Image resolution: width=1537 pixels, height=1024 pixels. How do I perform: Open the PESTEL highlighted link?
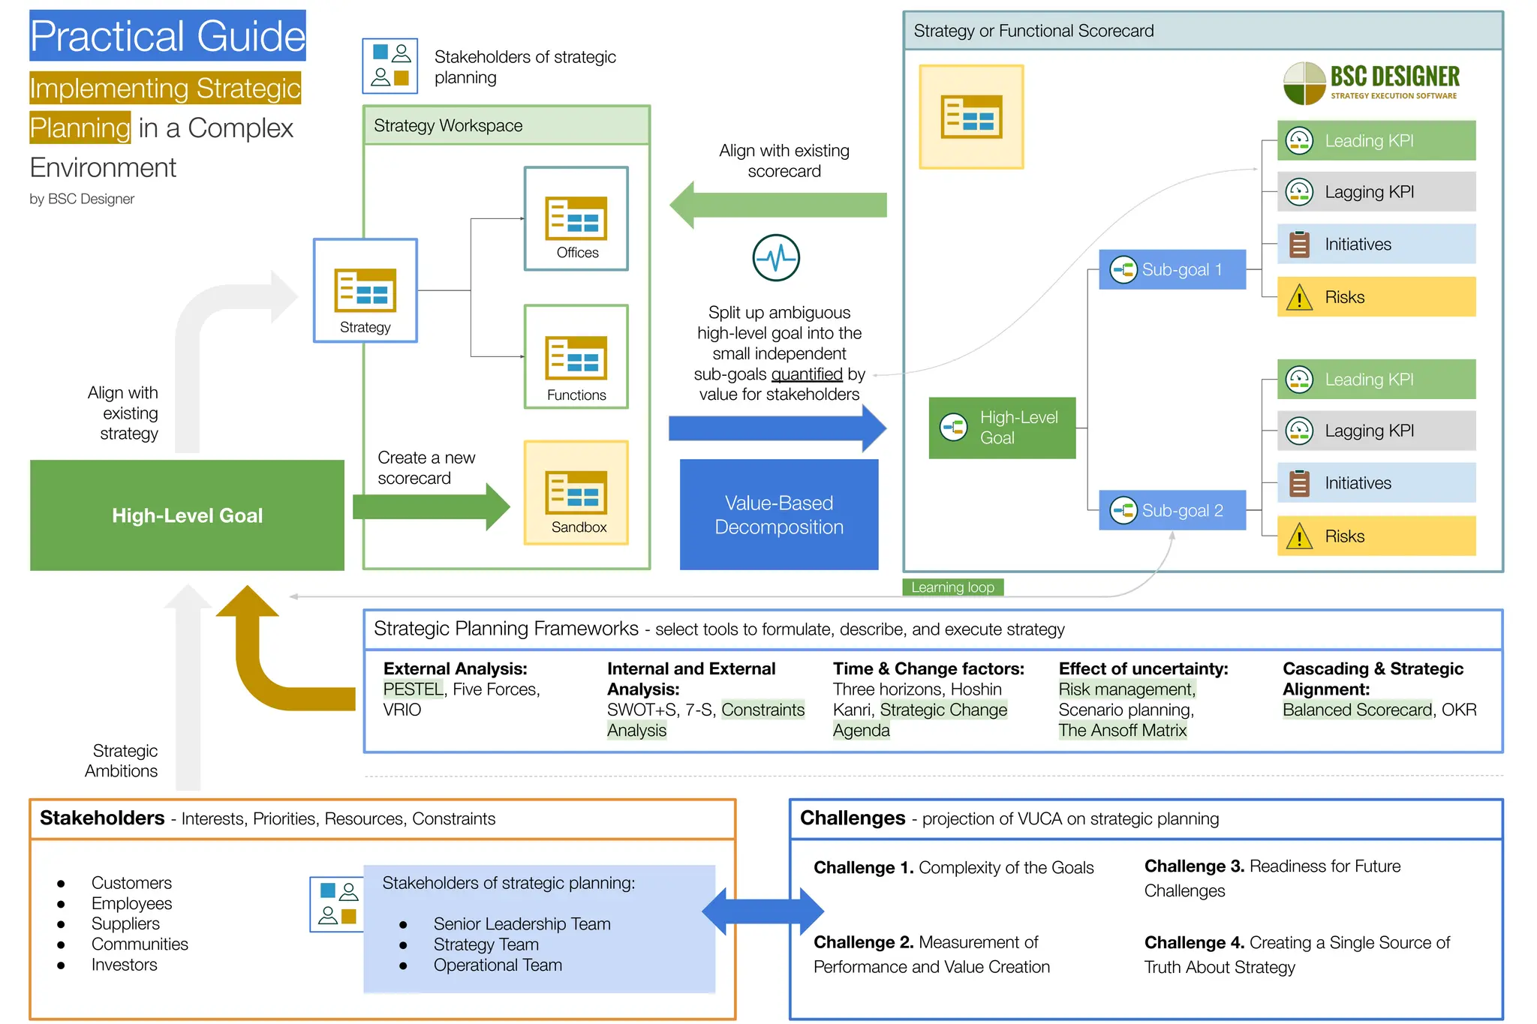[x=413, y=689]
